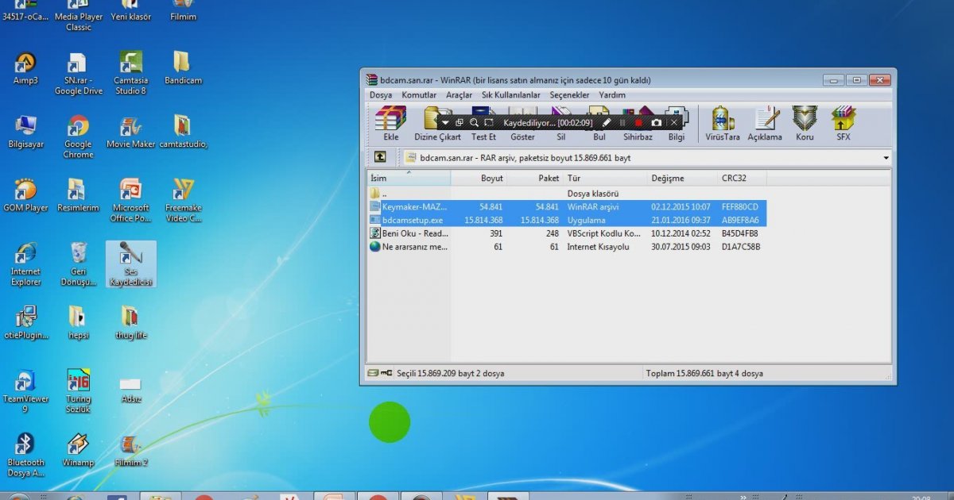Select the bdcamsetup.exe file
Viewport: 954px width, 500px height.
click(567, 220)
